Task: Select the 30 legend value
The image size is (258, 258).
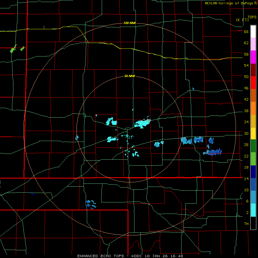Action: (x=246, y=133)
